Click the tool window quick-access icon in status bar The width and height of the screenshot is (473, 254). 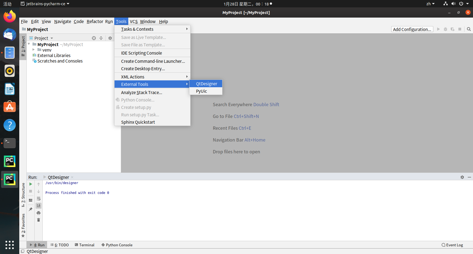pos(23,251)
